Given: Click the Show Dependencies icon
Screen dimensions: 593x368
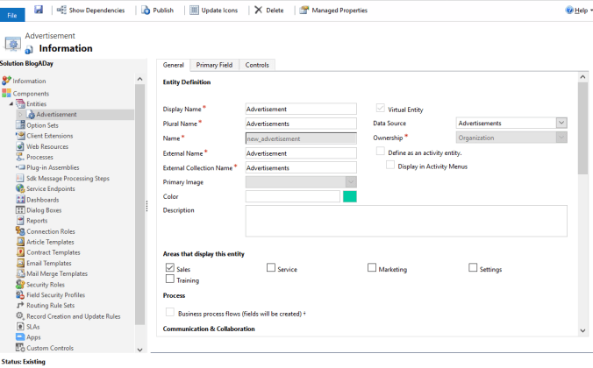Looking at the screenshot, I should pos(61,10).
